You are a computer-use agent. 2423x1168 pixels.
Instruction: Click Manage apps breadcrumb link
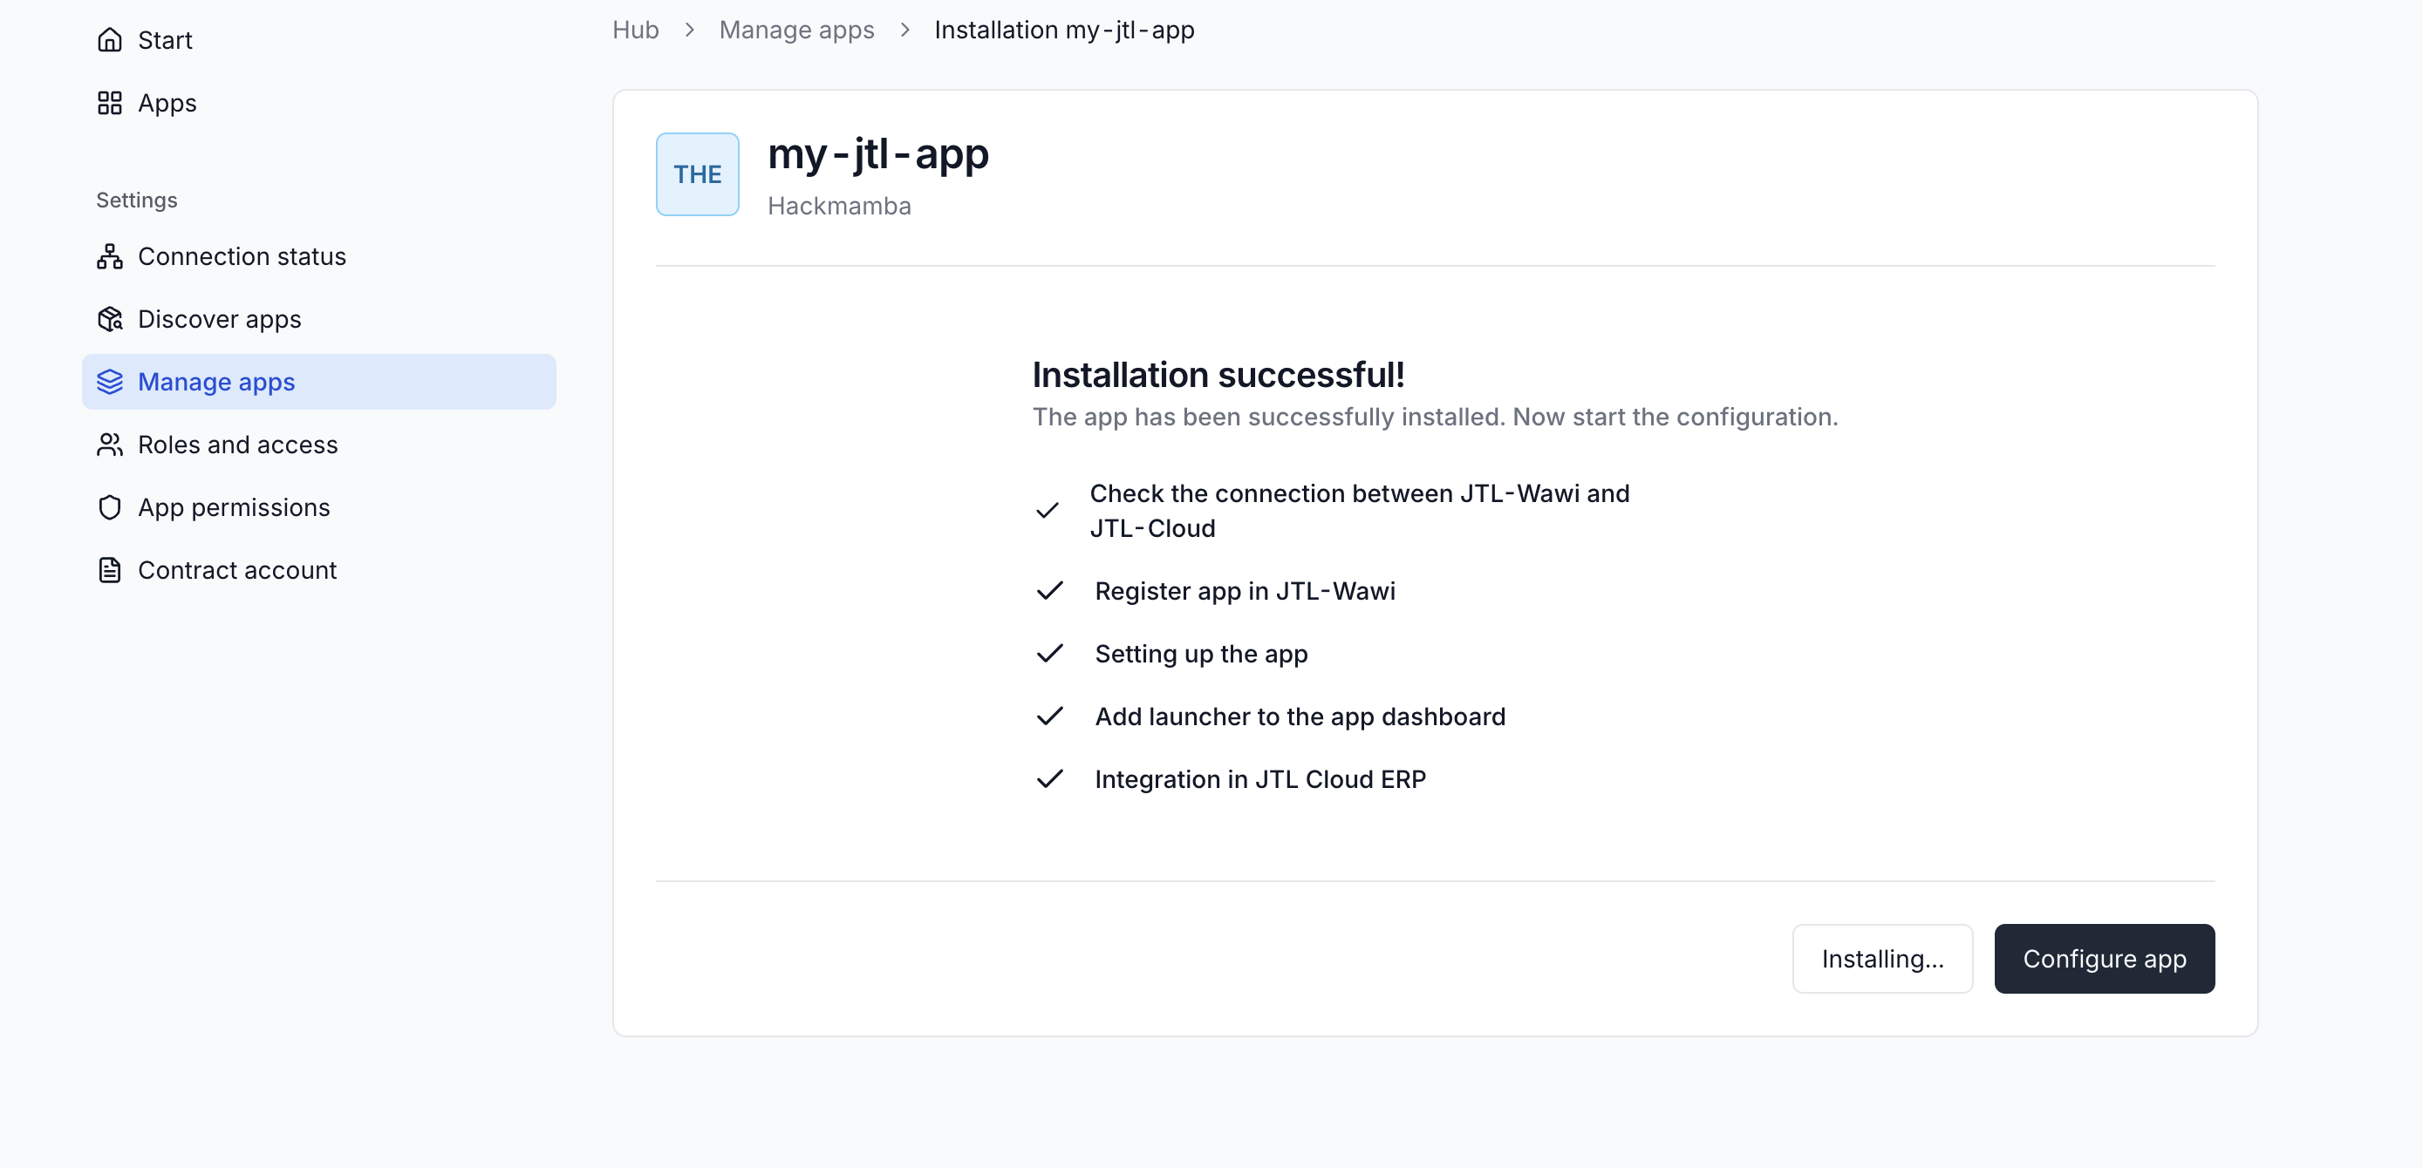795,30
